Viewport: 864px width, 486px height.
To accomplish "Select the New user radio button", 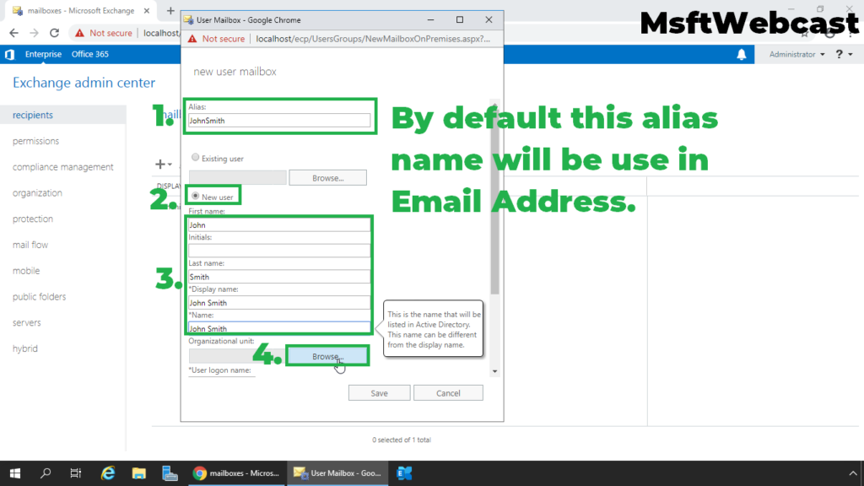I will coord(195,196).
